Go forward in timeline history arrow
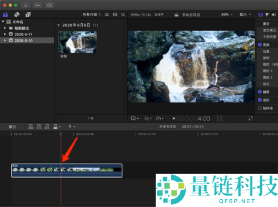278x207 pixels. point(230,127)
